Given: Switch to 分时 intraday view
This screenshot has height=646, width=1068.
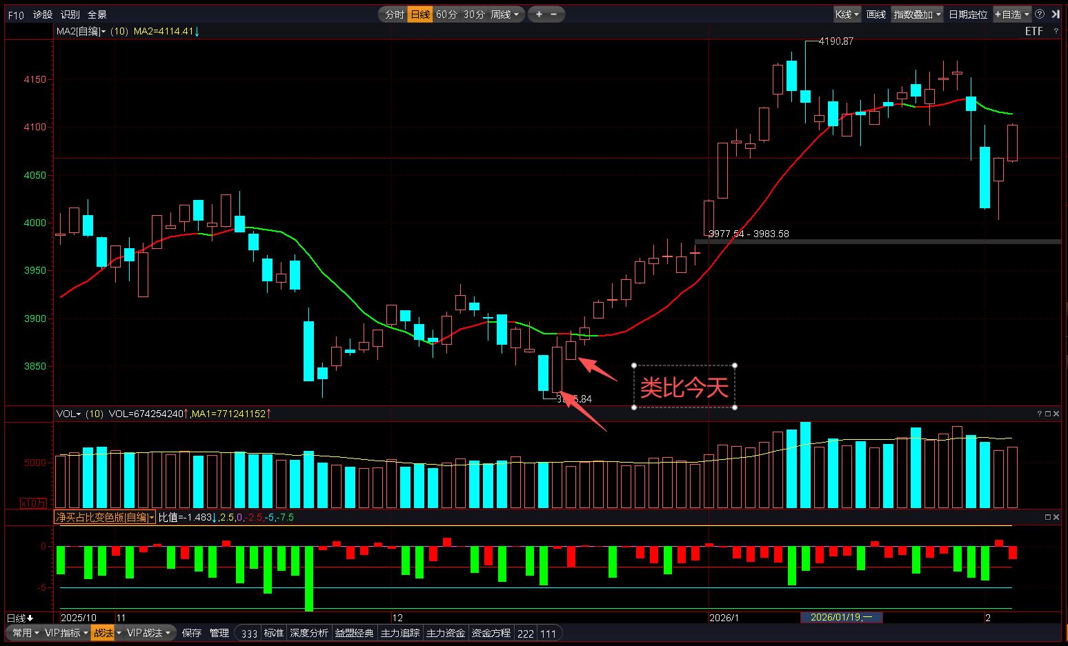Looking at the screenshot, I should click(x=394, y=14).
